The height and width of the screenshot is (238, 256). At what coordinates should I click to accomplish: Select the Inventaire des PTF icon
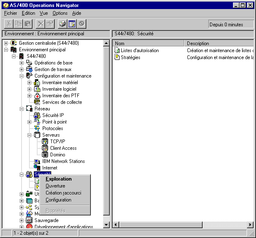pos(37,96)
